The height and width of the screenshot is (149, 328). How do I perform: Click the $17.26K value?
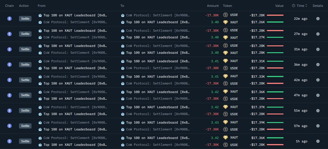(258, 22)
